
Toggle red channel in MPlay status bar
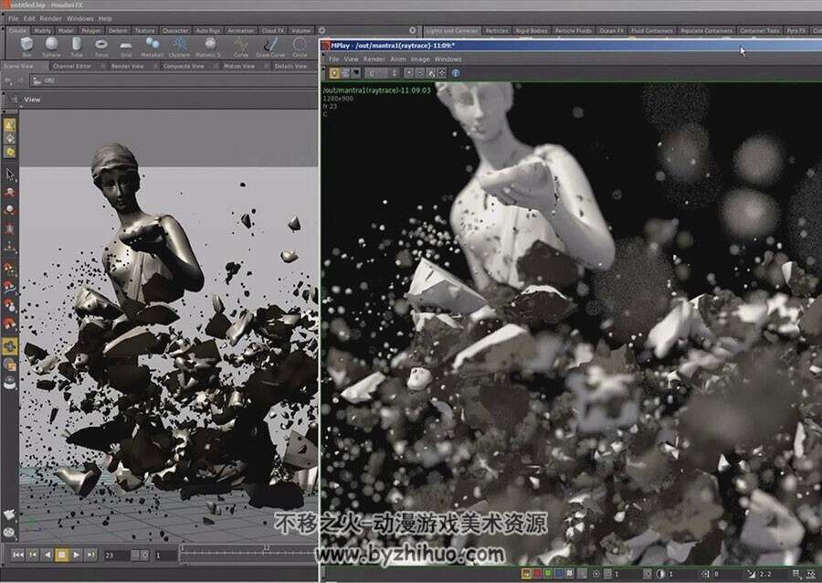537,574
